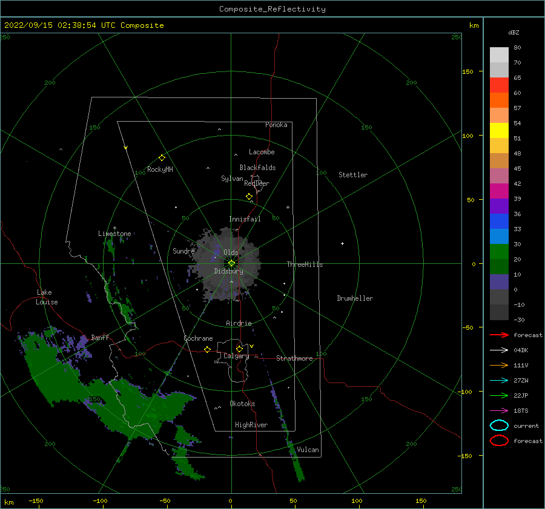Click the Olds town label
The image size is (545, 509).
point(231,252)
